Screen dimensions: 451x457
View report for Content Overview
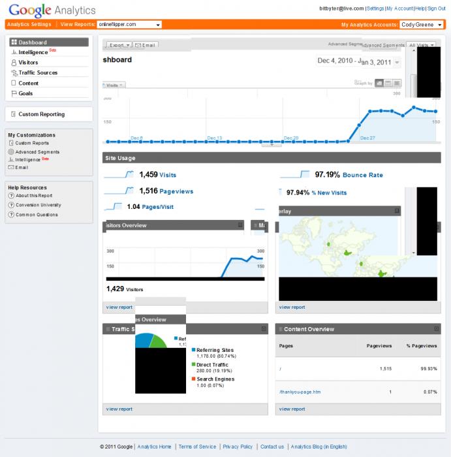(292, 409)
